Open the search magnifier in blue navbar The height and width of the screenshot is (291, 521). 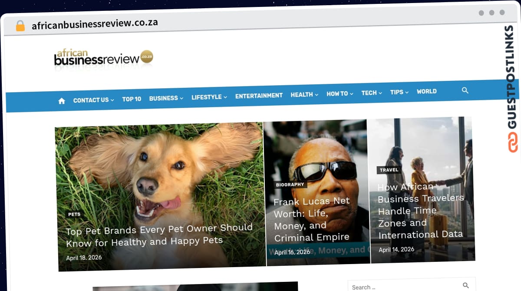[465, 90]
